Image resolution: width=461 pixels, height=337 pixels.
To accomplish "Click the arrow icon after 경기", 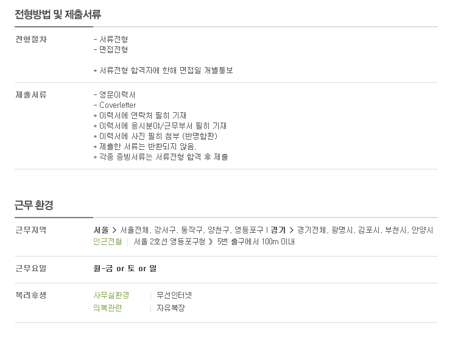I will tap(291, 230).
